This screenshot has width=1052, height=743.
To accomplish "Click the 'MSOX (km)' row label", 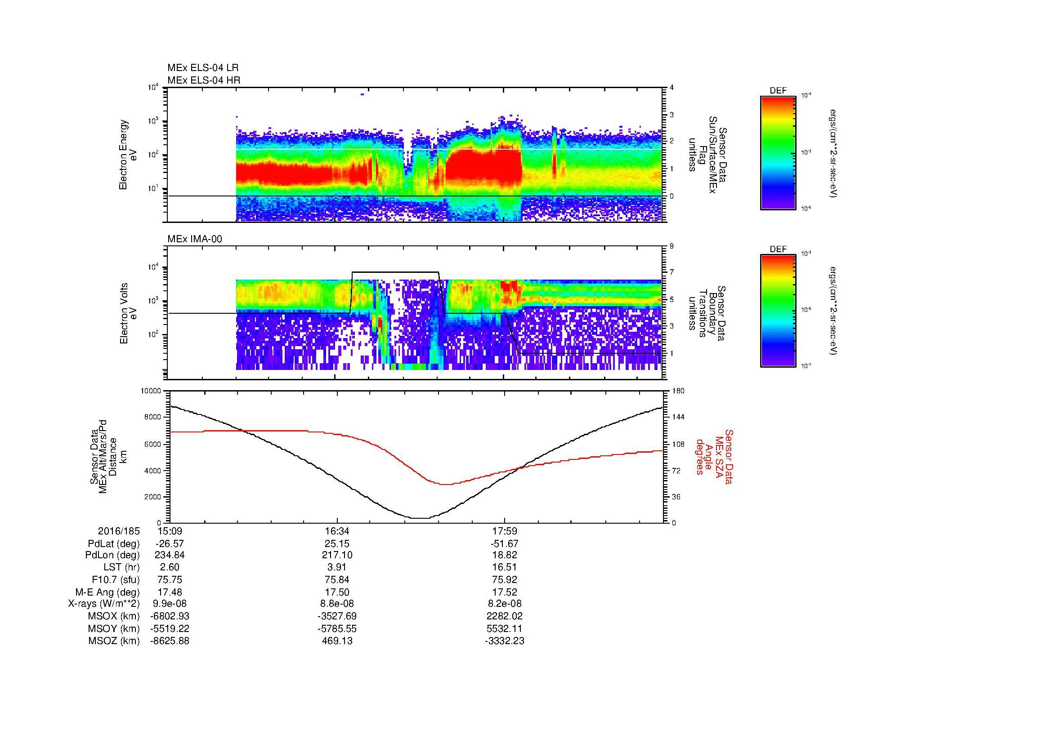I will point(114,616).
